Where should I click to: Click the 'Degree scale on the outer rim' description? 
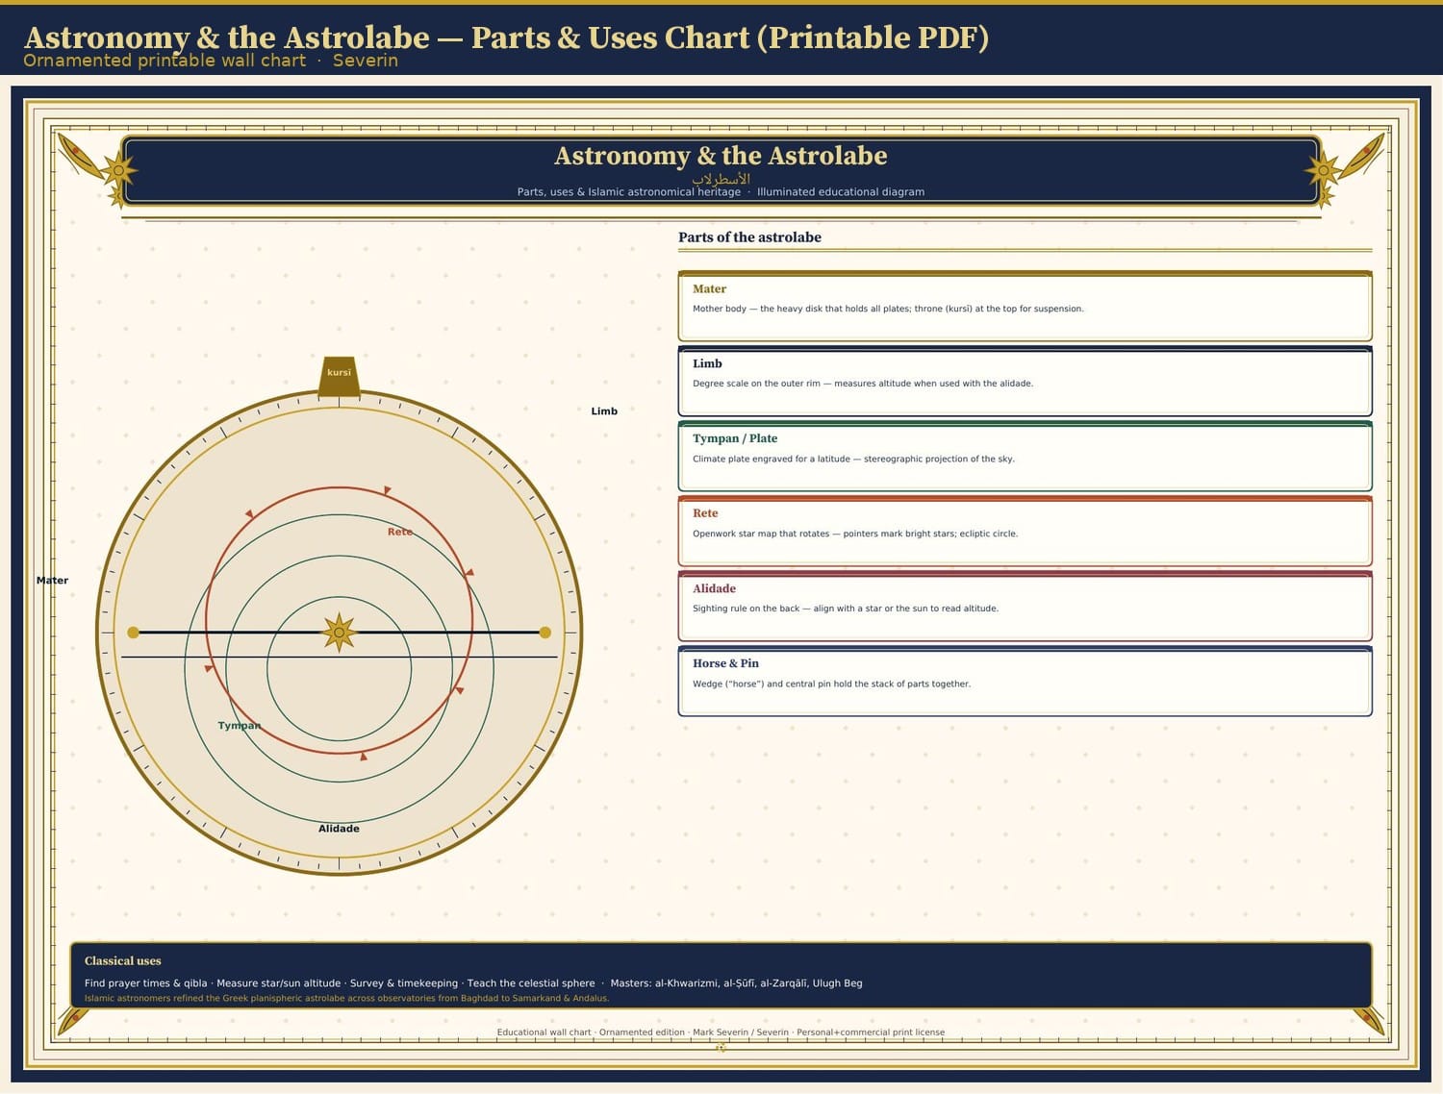pyautogui.click(x=863, y=384)
